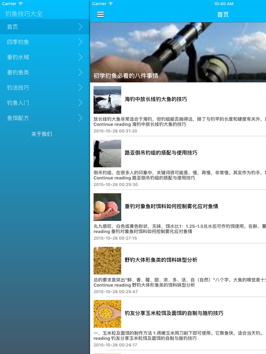Click the reading 垂钓对象鱼时饵料如何控制雾化应对鱼情 line
The width and height of the screenshot is (266, 354).
tap(143, 232)
